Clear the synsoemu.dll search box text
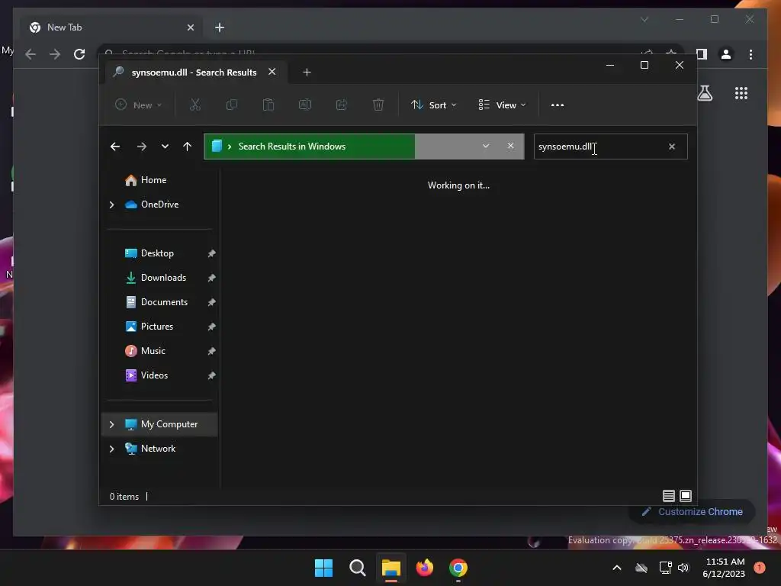Screen dimensions: 781x586 (x=672, y=146)
